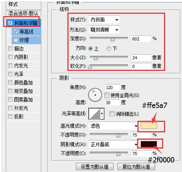Click highlight opacity field next to 不透明度(O)
The image size is (182, 172).
pyautogui.click(x=141, y=135)
